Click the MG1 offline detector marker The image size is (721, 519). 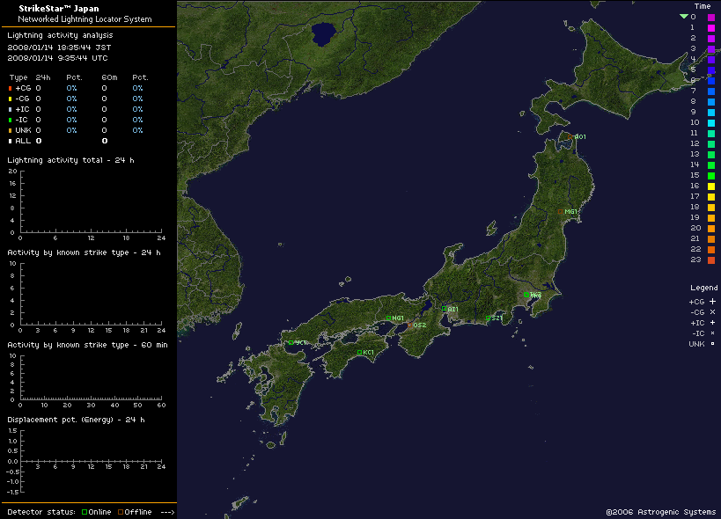pos(560,211)
